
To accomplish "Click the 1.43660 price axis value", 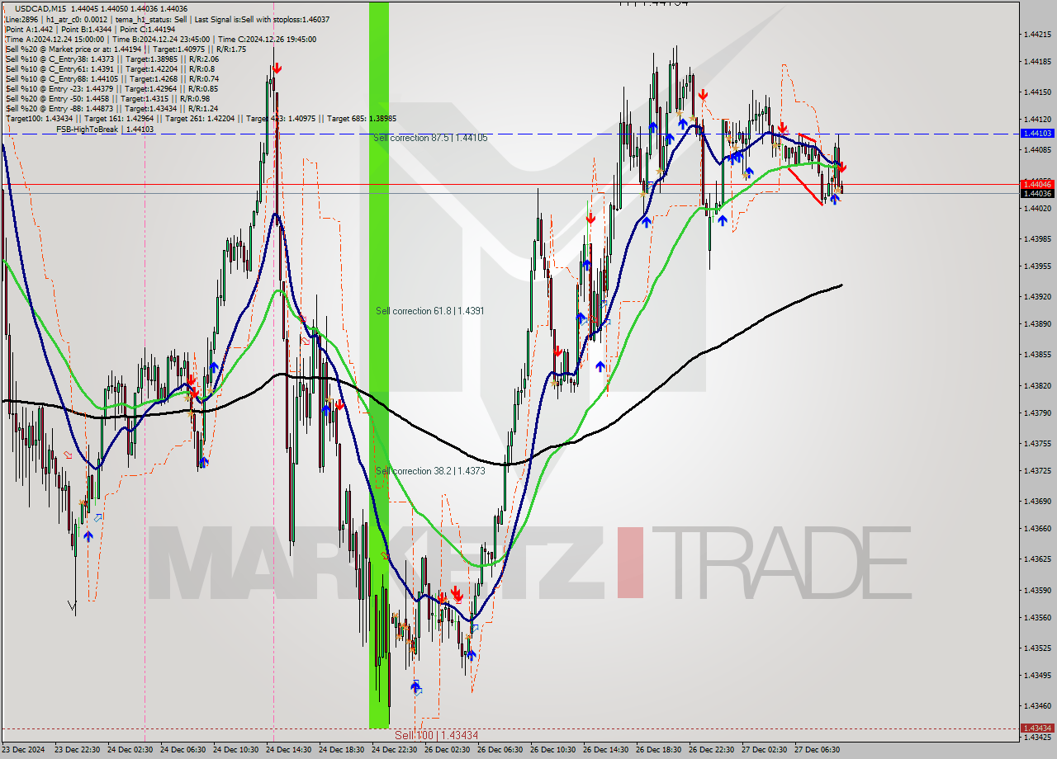I will point(1036,528).
